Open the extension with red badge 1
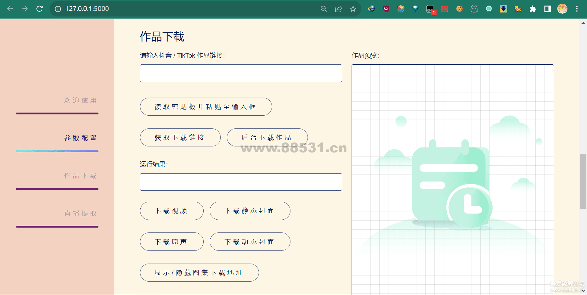This screenshot has width=587, height=295. (x=430, y=9)
